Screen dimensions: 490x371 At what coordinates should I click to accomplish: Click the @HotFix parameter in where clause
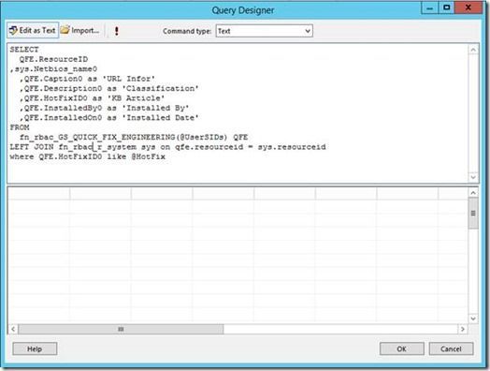(148, 156)
